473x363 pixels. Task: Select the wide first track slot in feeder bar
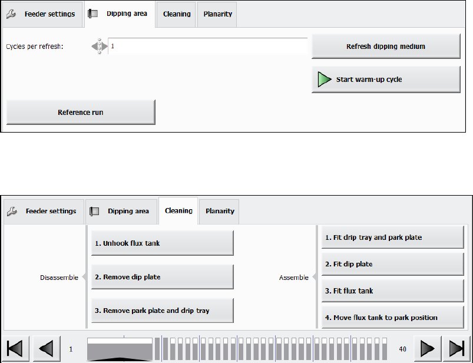coord(120,349)
